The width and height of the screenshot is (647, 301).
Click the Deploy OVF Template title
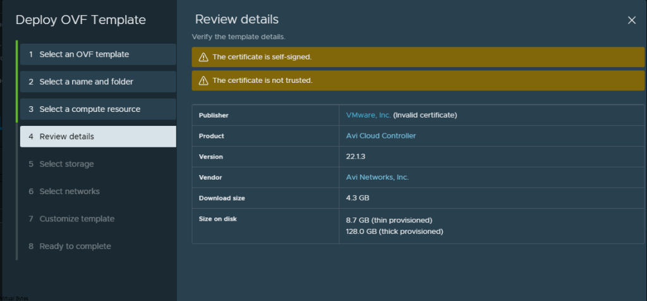coord(81,20)
